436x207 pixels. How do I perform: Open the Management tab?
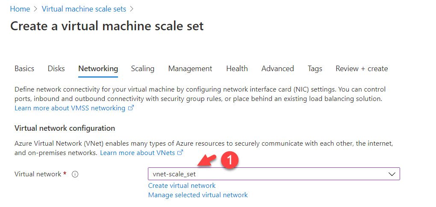[190, 69]
